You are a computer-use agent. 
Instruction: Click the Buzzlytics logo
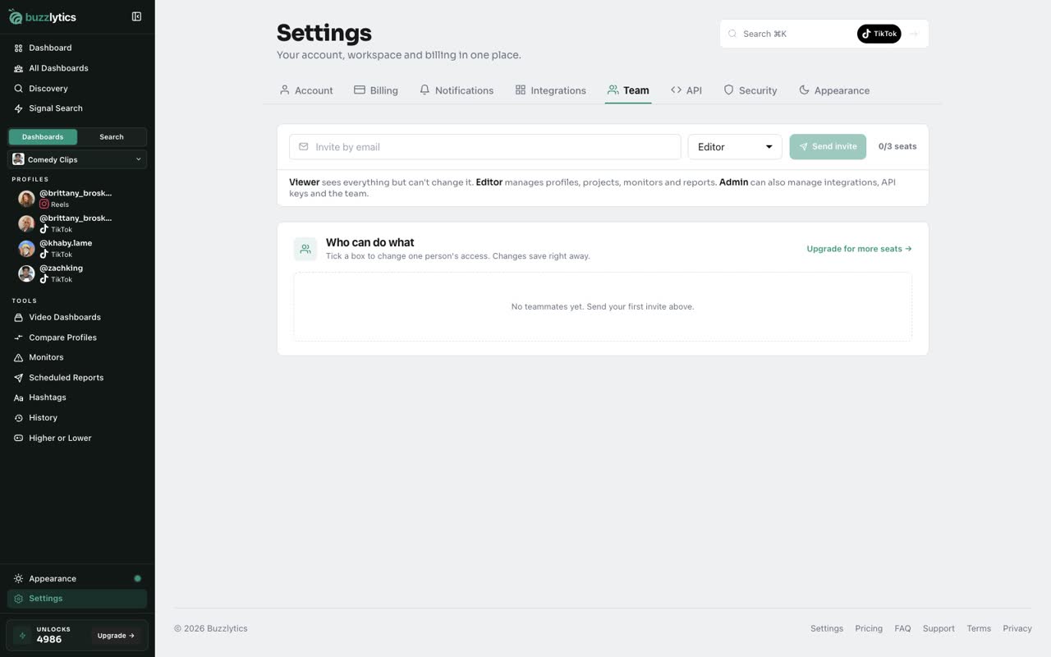(x=43, y=16)
